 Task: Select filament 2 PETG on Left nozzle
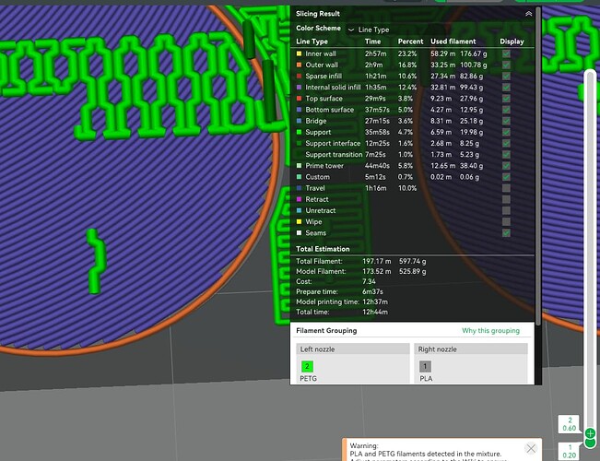(x=307, y=366)
